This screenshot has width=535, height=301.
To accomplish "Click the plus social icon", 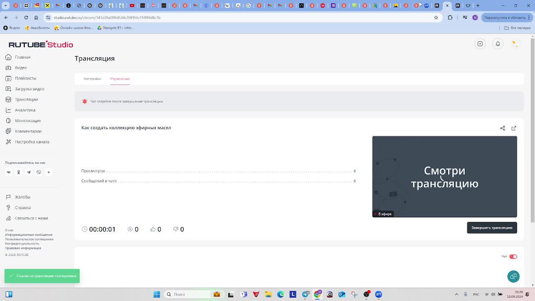I will (x=48, y=172).
